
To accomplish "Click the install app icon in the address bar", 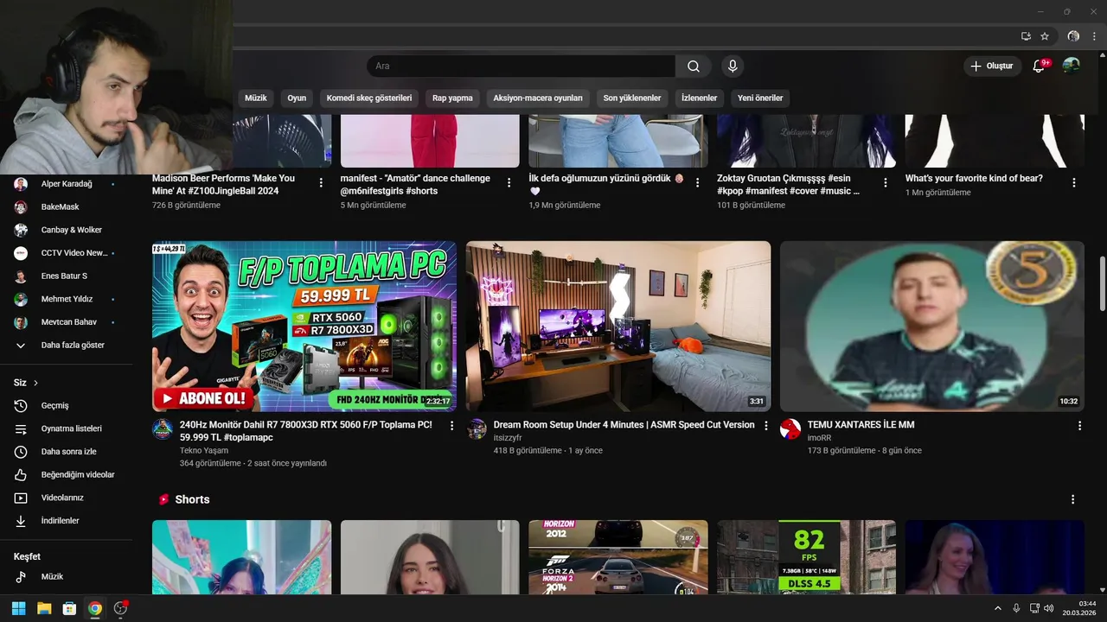I will point(1026,36).
